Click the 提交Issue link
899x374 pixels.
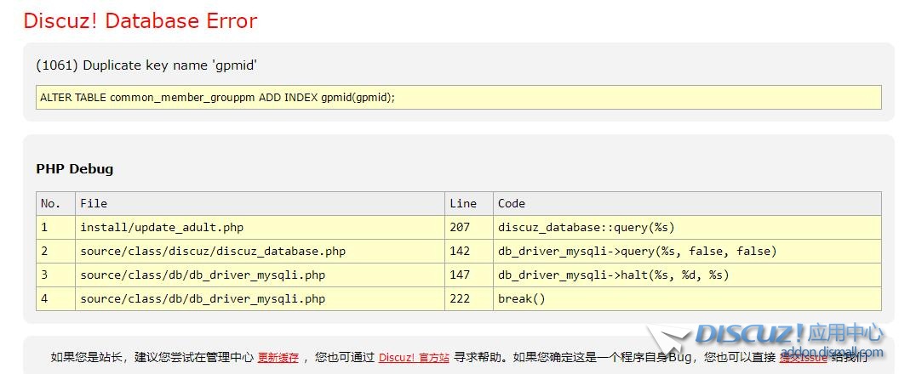[x=802, y=358]
